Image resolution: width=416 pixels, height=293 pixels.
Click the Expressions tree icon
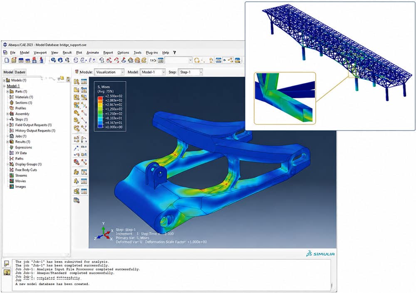point(12,147)
